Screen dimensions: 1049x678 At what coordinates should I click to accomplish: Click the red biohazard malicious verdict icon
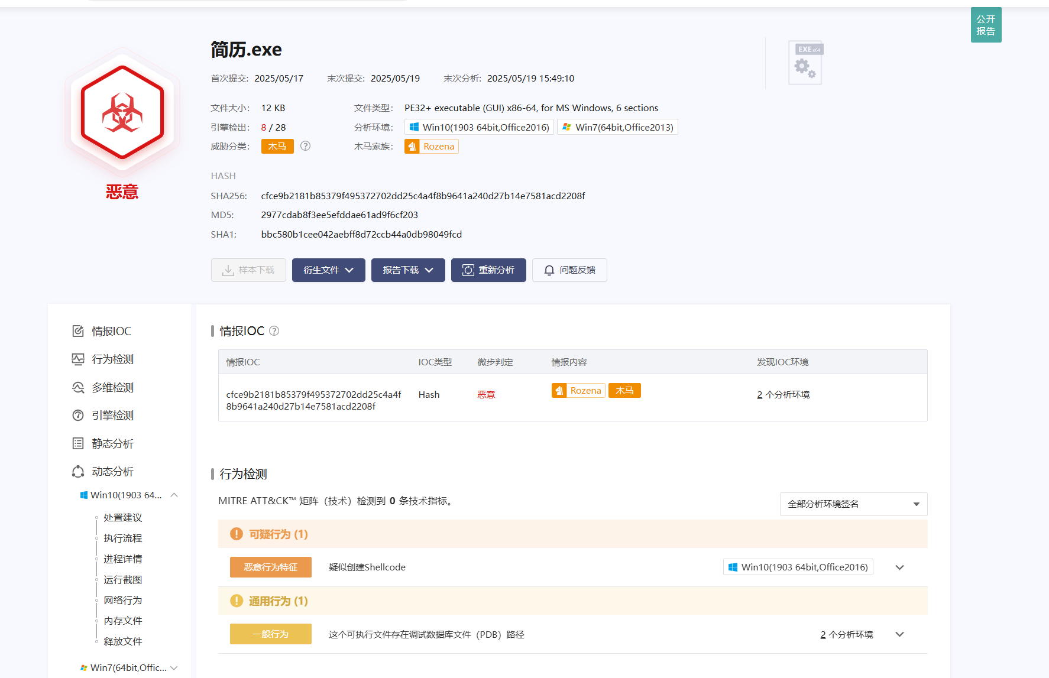point(122,112)
